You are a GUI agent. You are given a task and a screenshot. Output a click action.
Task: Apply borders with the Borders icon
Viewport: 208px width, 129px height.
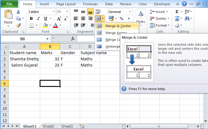click(31, 25)
